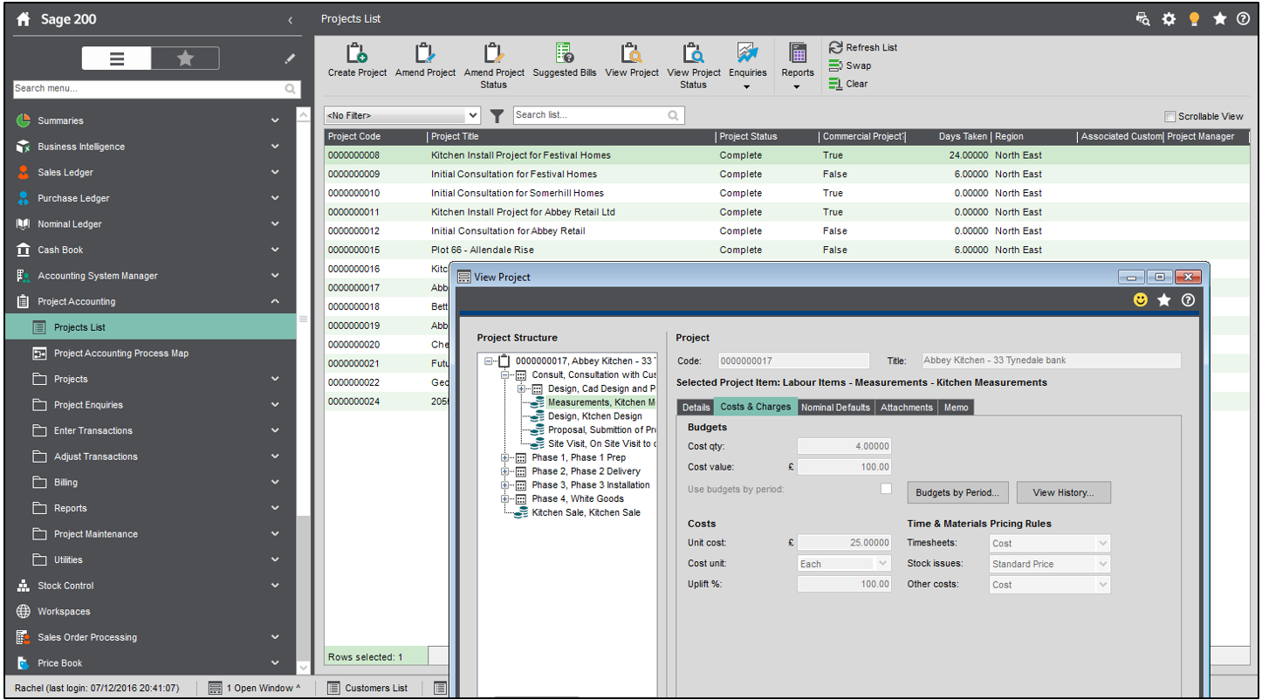Open settings gear in top bar
Image resolution: width=1262 pixels, height=700 pixels.
1169,18
